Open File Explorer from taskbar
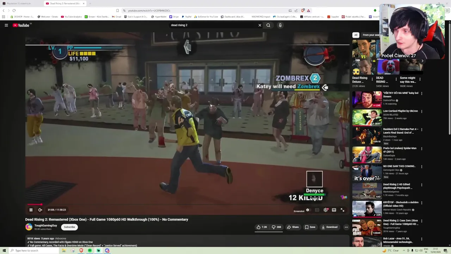The image size is (451, 254). [64, 250]
